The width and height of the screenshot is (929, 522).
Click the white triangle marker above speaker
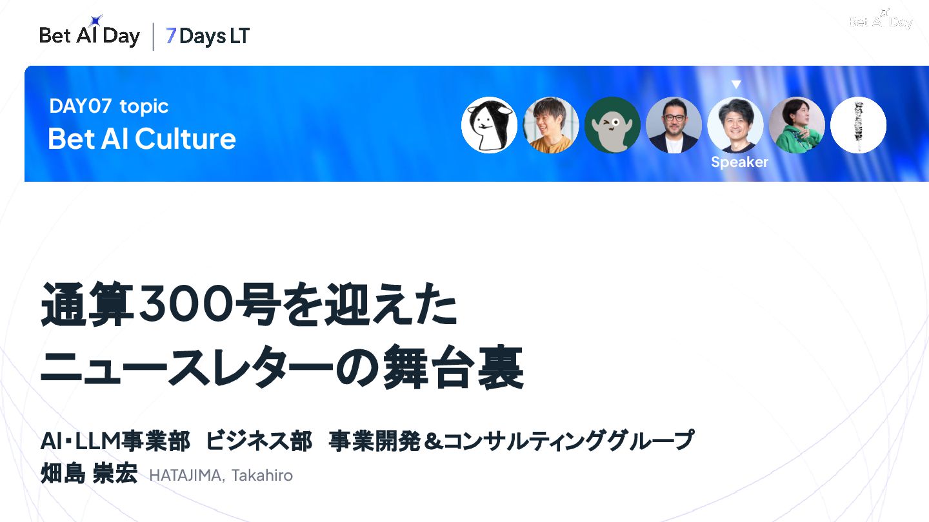[x=736, y=84]
